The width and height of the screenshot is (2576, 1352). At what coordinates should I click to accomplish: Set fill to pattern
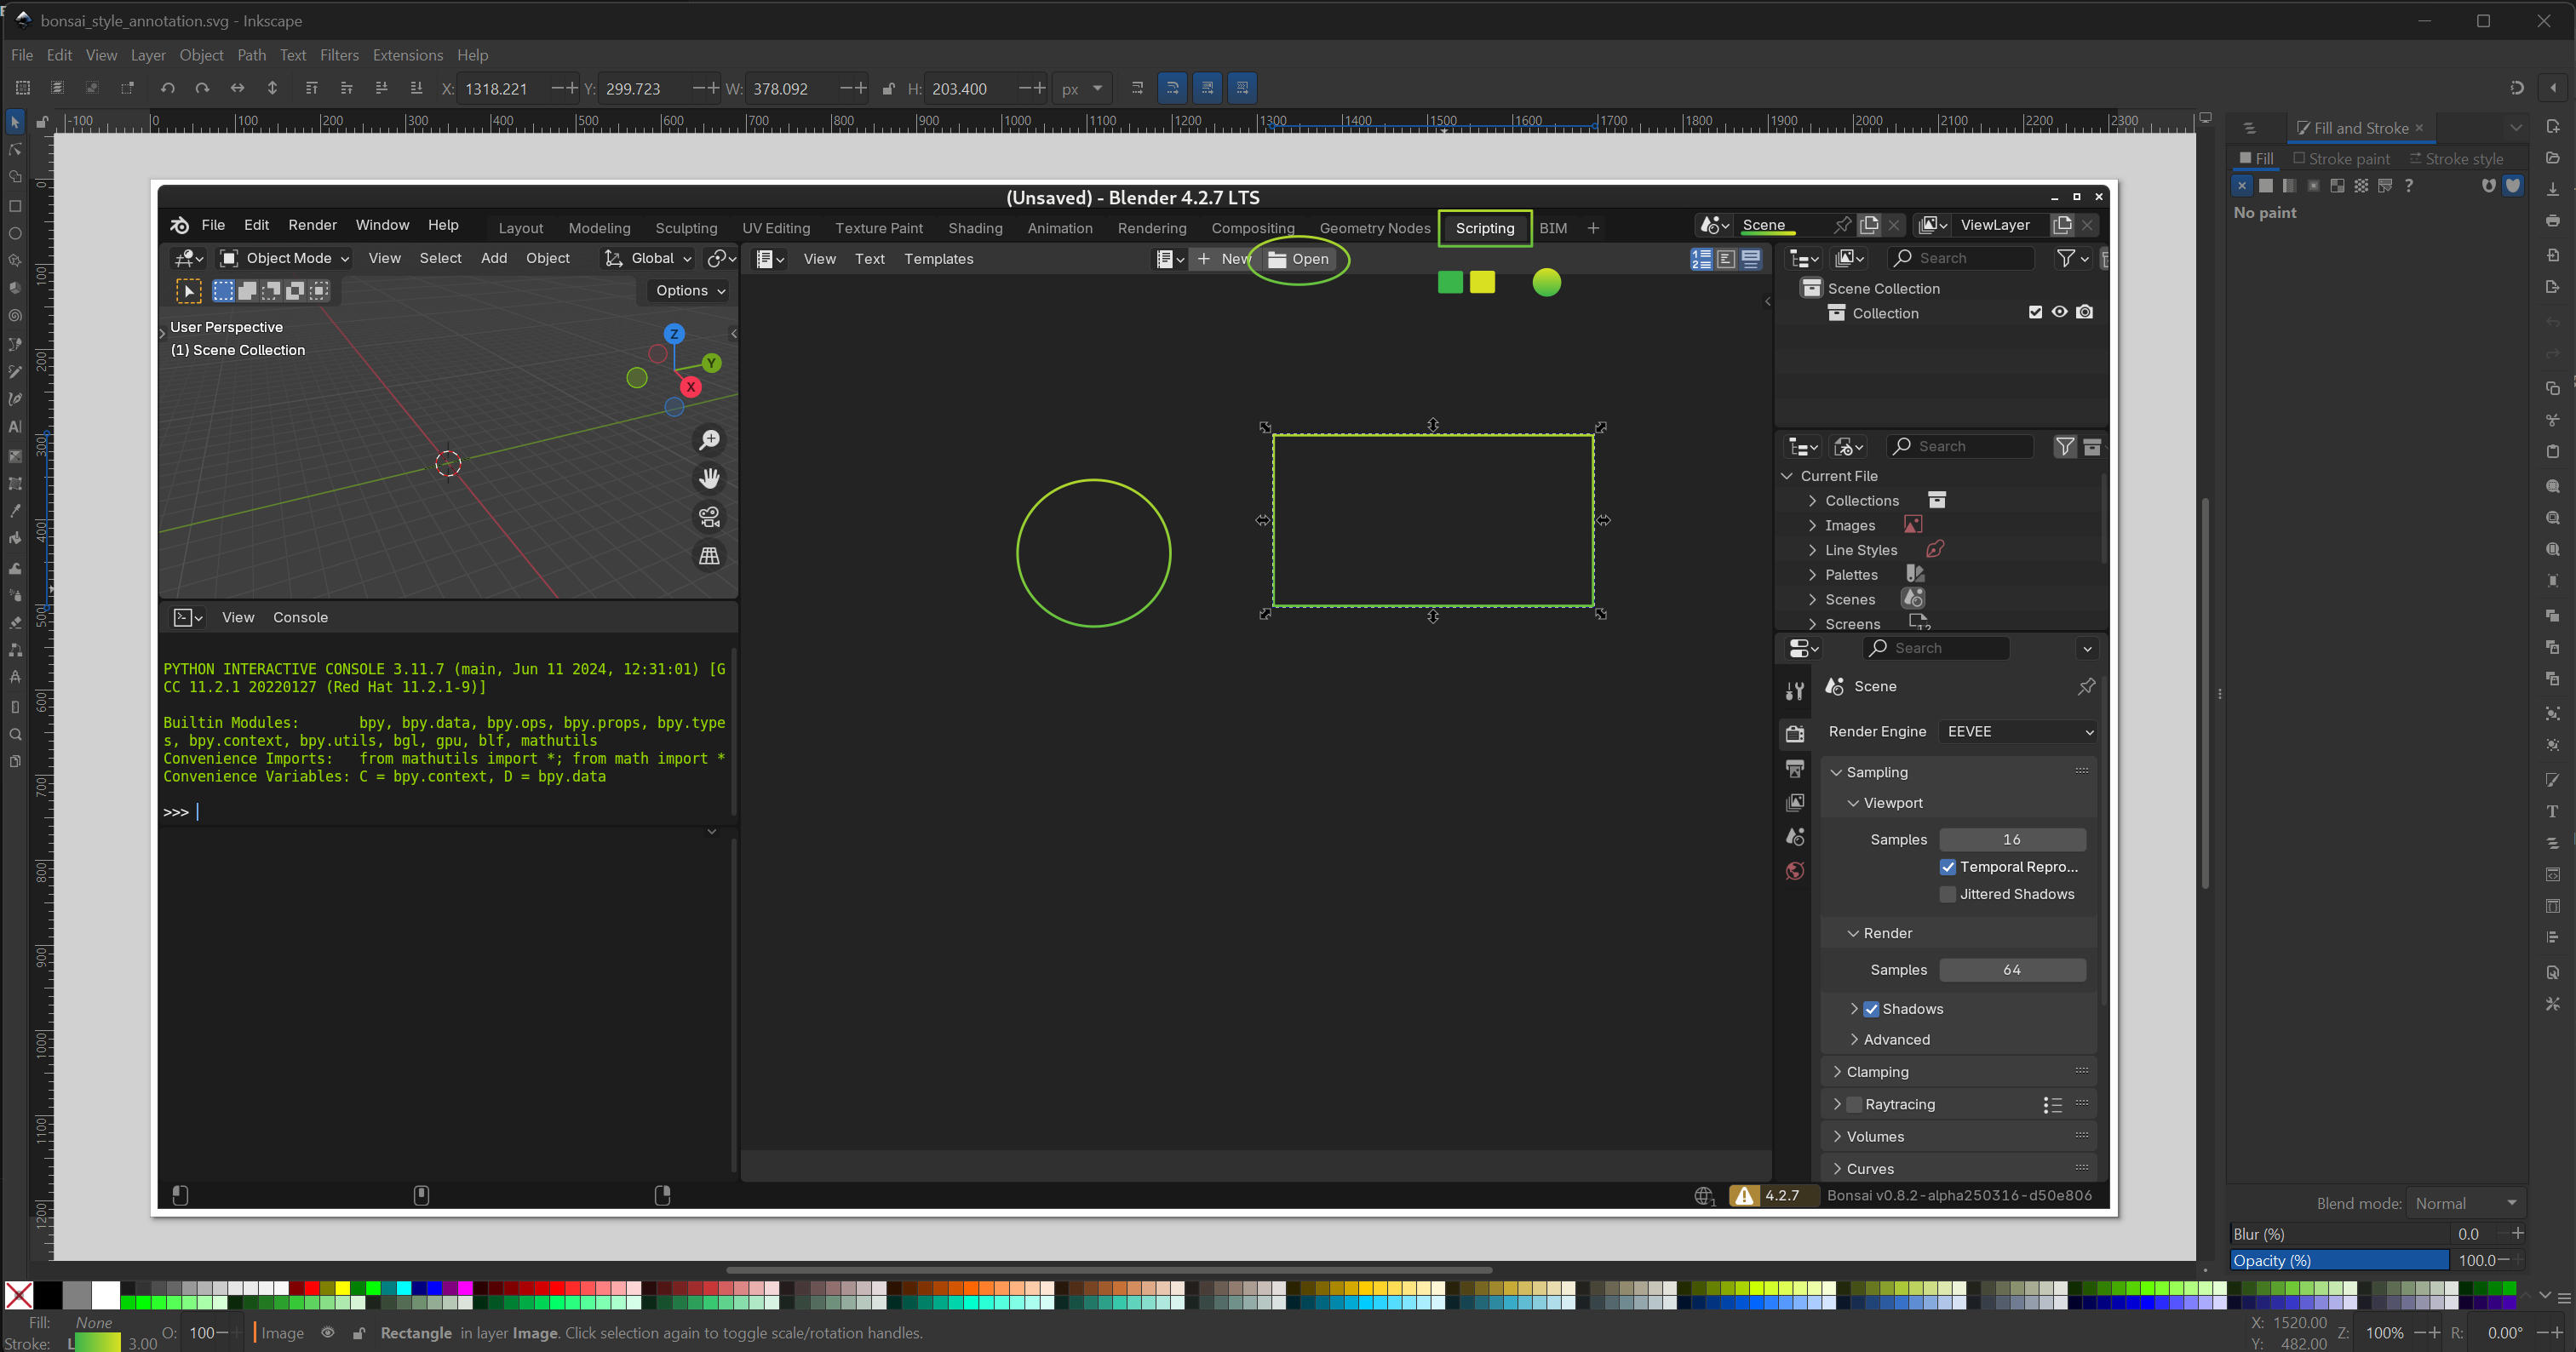point(2361,185)
